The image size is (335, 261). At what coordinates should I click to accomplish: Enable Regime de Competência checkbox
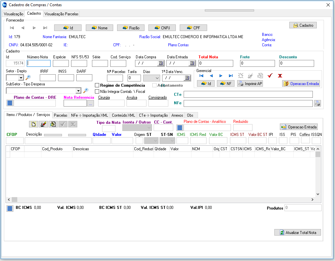[97, 85]
